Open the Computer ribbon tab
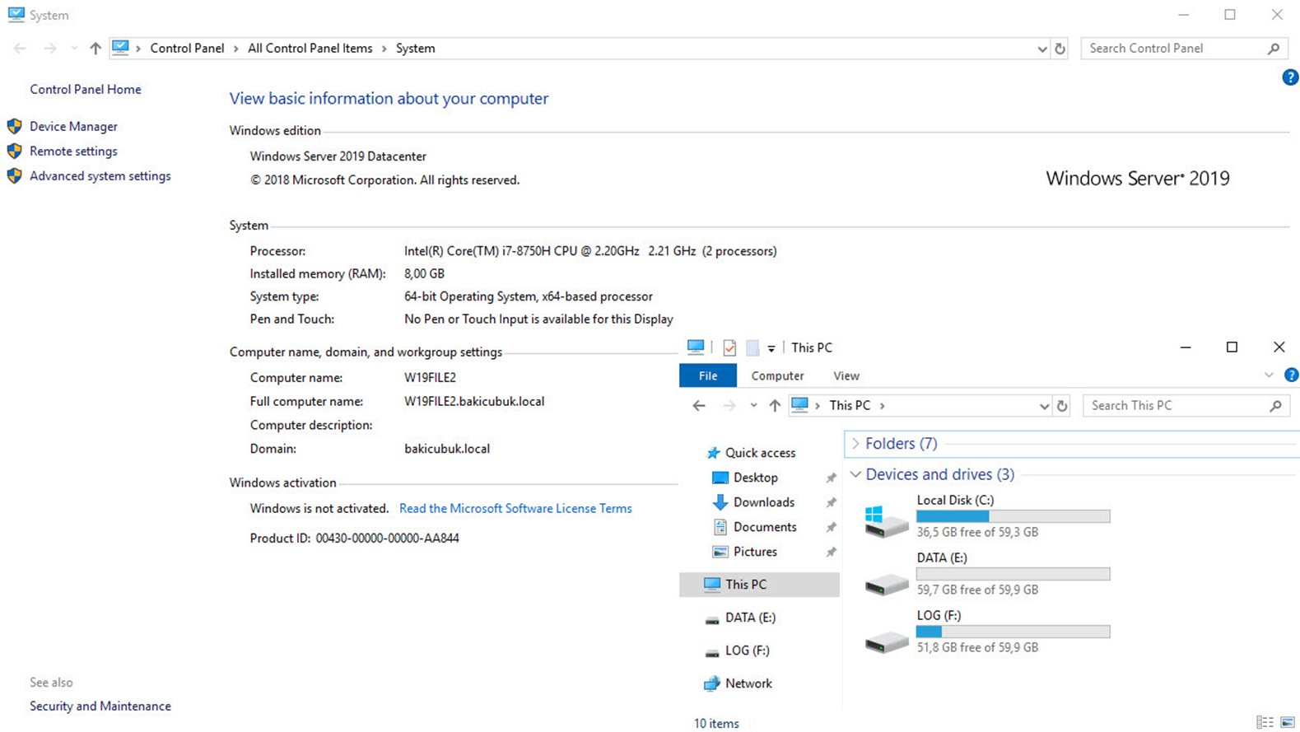 [x=777, y=375]
